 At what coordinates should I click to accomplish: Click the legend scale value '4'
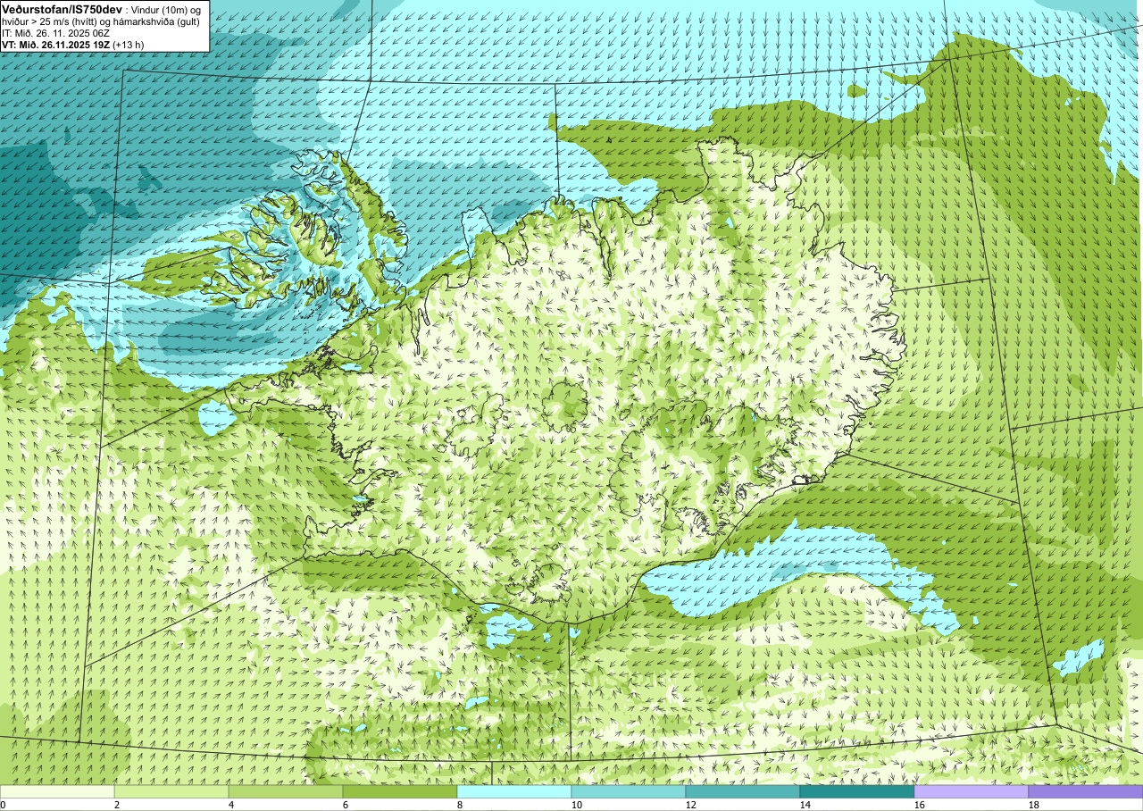[x=231, y=805]
